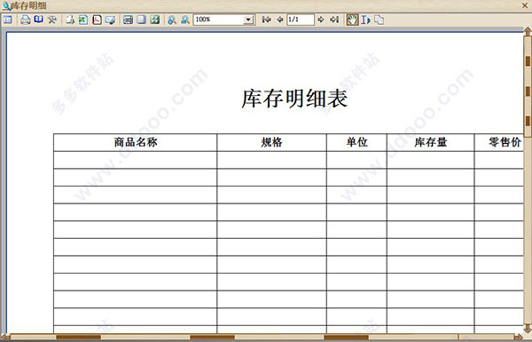Viewport: 532px width, 342px height.
Task: Click the 规格 column header
Action: [x=272, y=142]
